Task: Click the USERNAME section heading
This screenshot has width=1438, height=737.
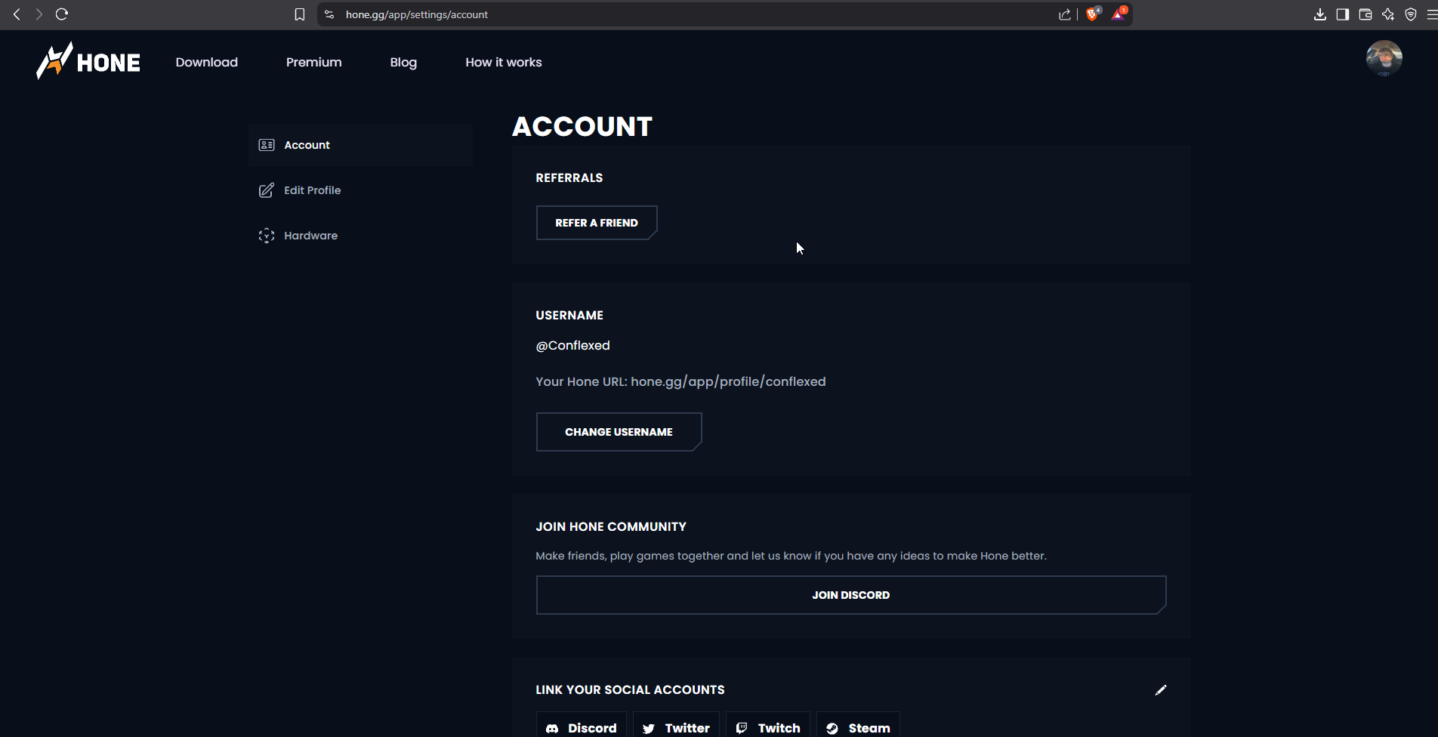Action: point(569,315)
